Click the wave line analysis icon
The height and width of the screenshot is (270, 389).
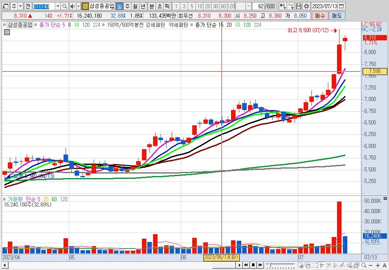[335, 265]
